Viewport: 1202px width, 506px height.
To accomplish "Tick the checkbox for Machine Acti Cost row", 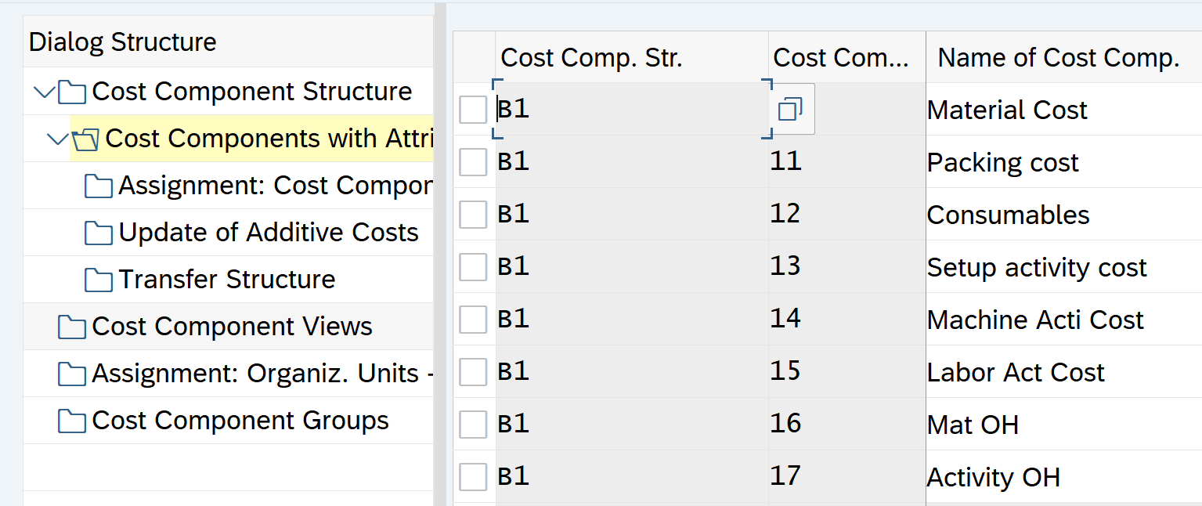I will [473, 320].
